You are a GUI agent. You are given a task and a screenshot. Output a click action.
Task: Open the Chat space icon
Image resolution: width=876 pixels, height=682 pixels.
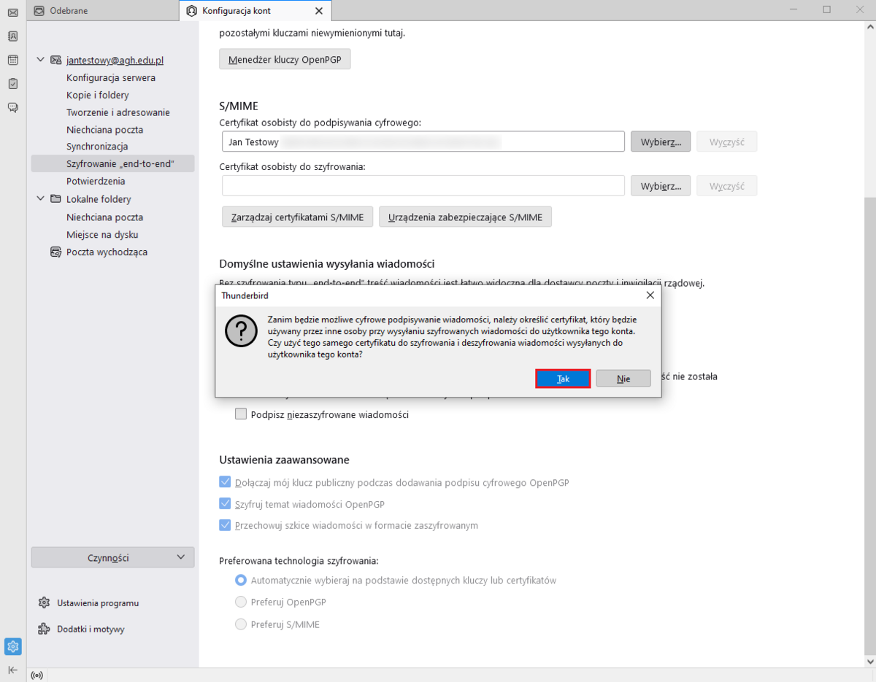click(12, 107)
